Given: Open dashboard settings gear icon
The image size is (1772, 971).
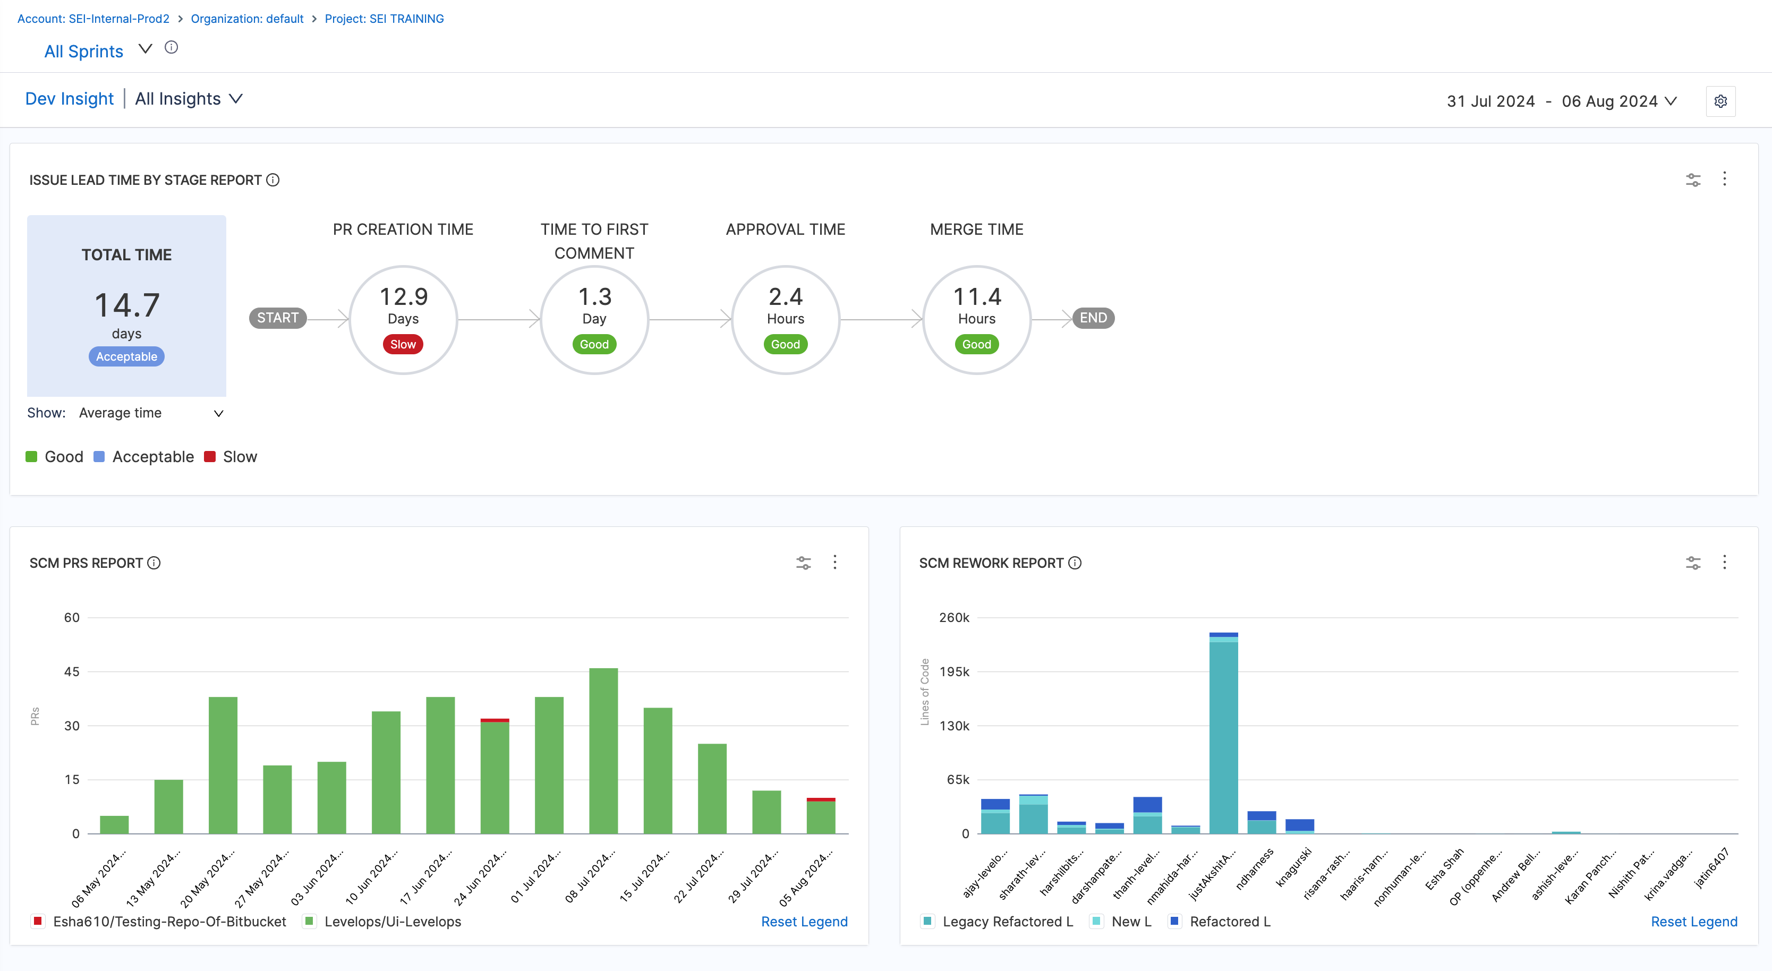Looking at the screenshot, I should (x=1720, y=101).
